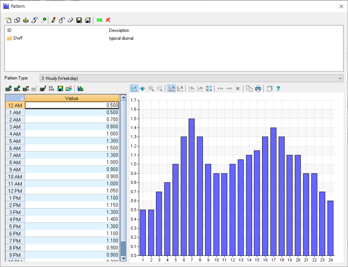Cancel the dialog with the red X button

click(x=108, y=20)
